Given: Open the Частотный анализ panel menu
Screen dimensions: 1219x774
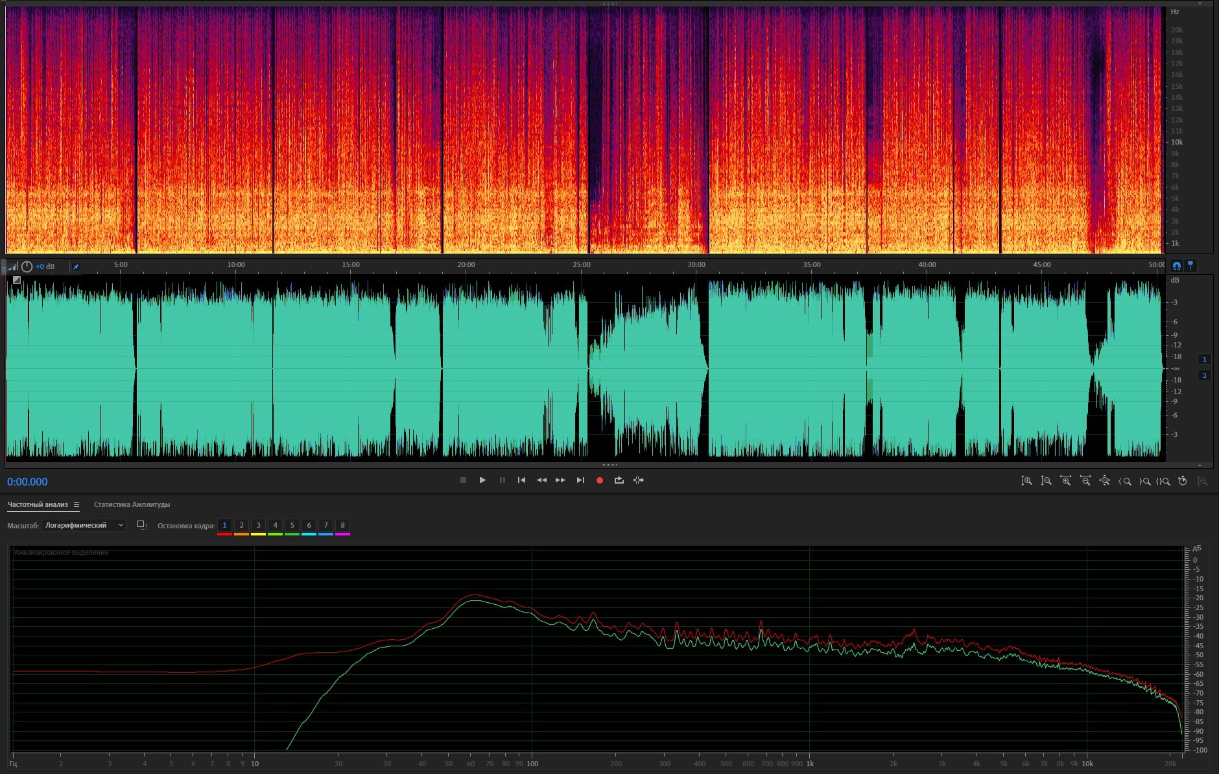Looking at the screenshot, I should (77, 505).
